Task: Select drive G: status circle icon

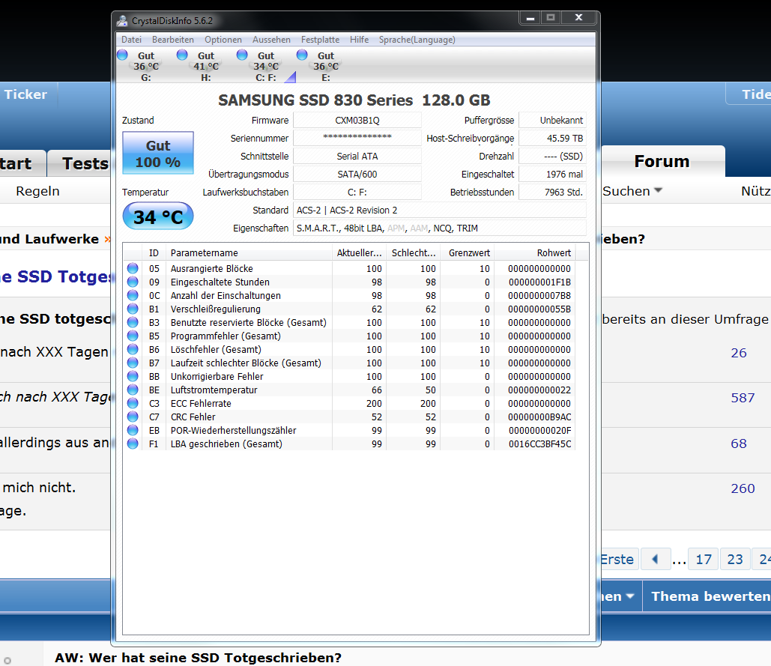Action: [122, 55]
